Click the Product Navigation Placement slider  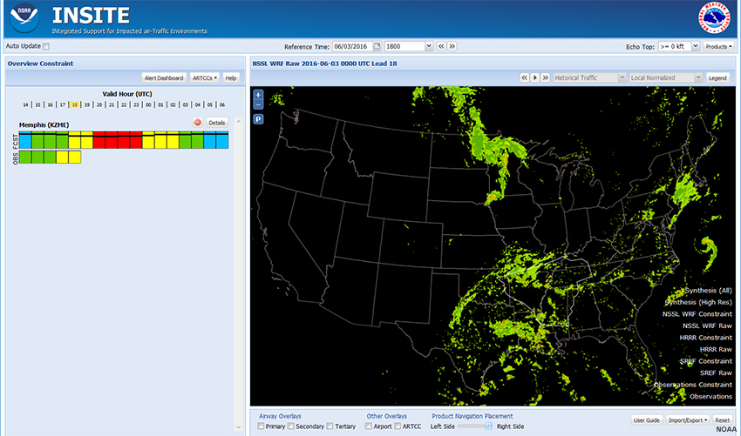coord(475,426)
